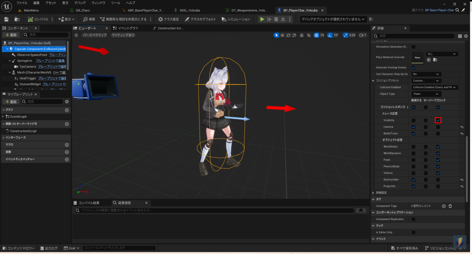The width and height of the screenshot is (472, 254).
Task: Open camera speed setting in viewport
Action: tap(363, 35)
